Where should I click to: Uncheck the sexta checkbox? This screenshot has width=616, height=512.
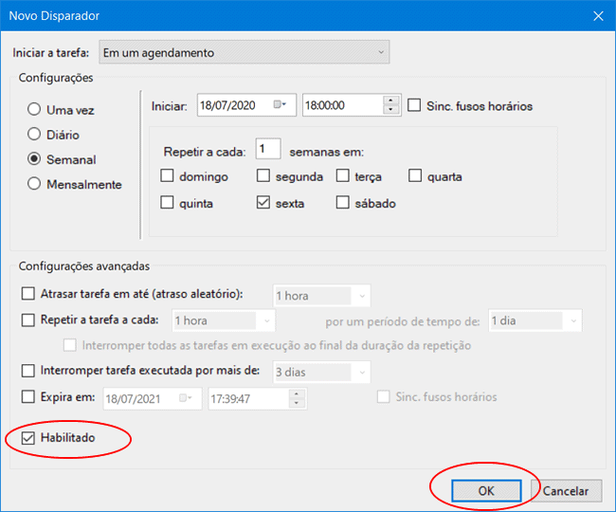coord(263,203)
